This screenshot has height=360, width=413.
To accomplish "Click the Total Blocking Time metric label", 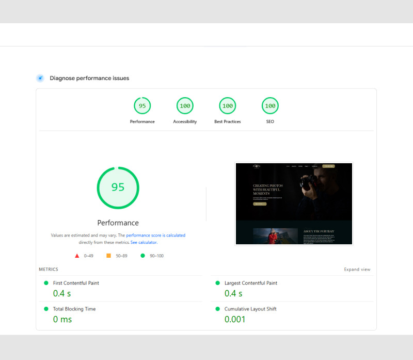I will pyautogui.click(x=74, y=309).
